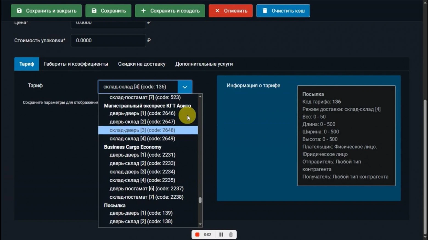Click the "Стоимость упаковки*" field label
Viewport: 428px width, 240px height.
(x=40, y=41)
